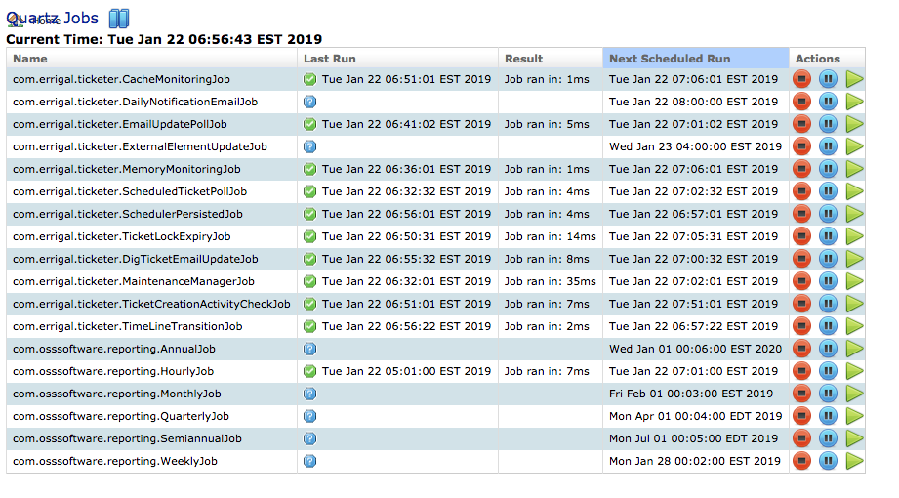Click the blue question icon for AnnualJob

point(310,349)
